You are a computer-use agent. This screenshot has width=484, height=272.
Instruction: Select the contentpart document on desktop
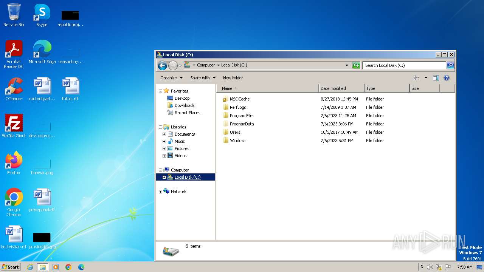[42, 89]
